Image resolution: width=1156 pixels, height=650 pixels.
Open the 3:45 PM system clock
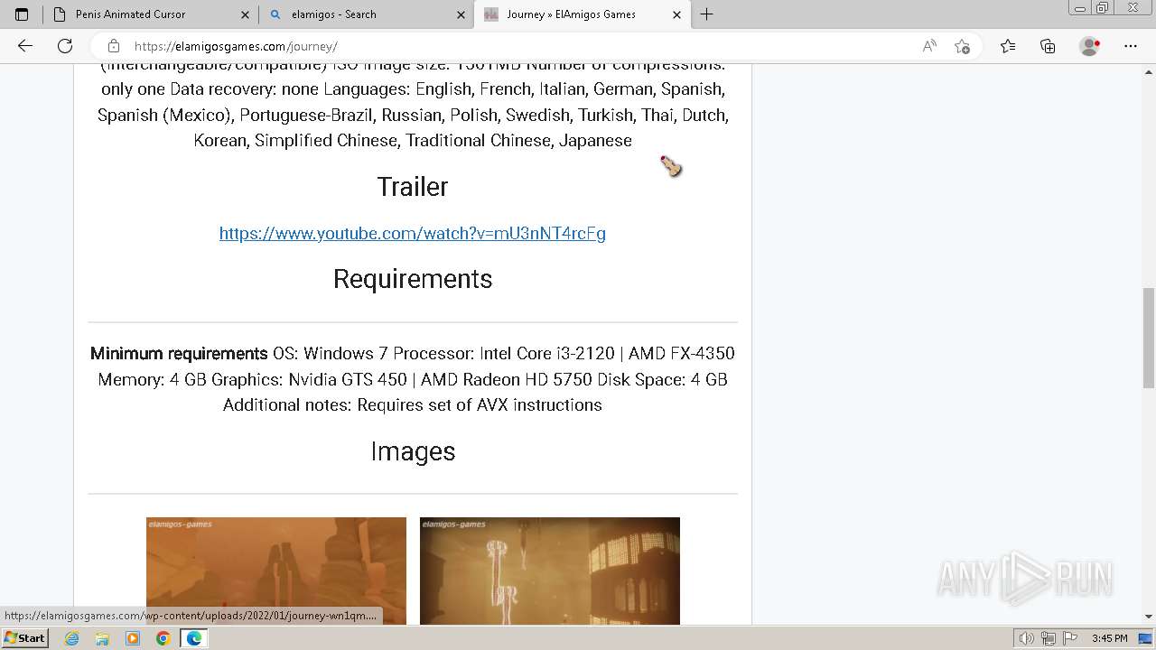[x=1110, y=638]
